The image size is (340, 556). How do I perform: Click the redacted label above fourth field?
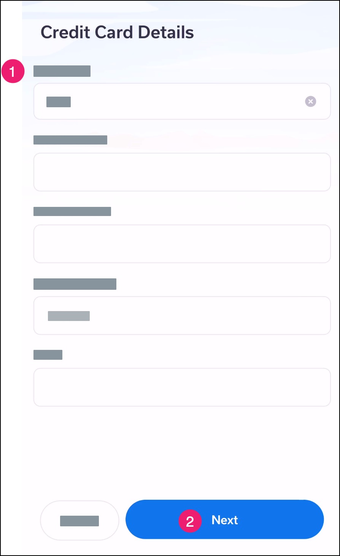pyautogui.click(x=75, y=284)
